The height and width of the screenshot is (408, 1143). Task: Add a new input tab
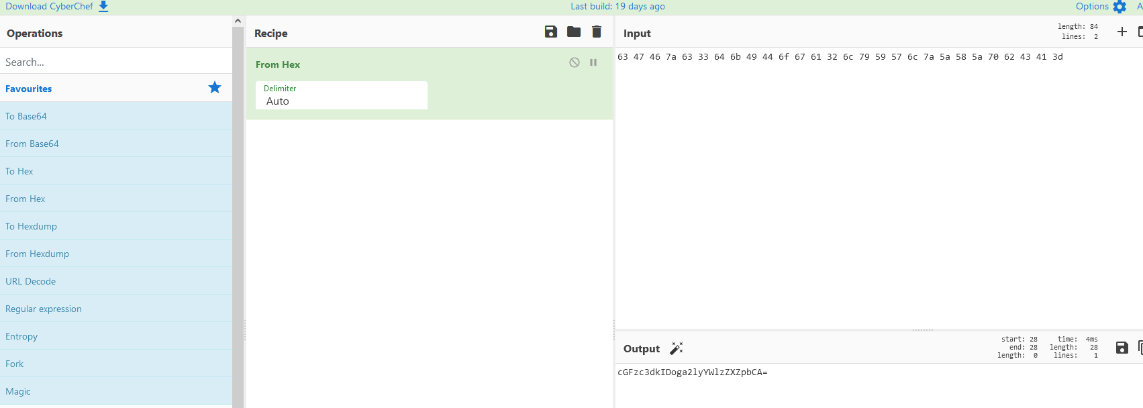point(1122,32)
